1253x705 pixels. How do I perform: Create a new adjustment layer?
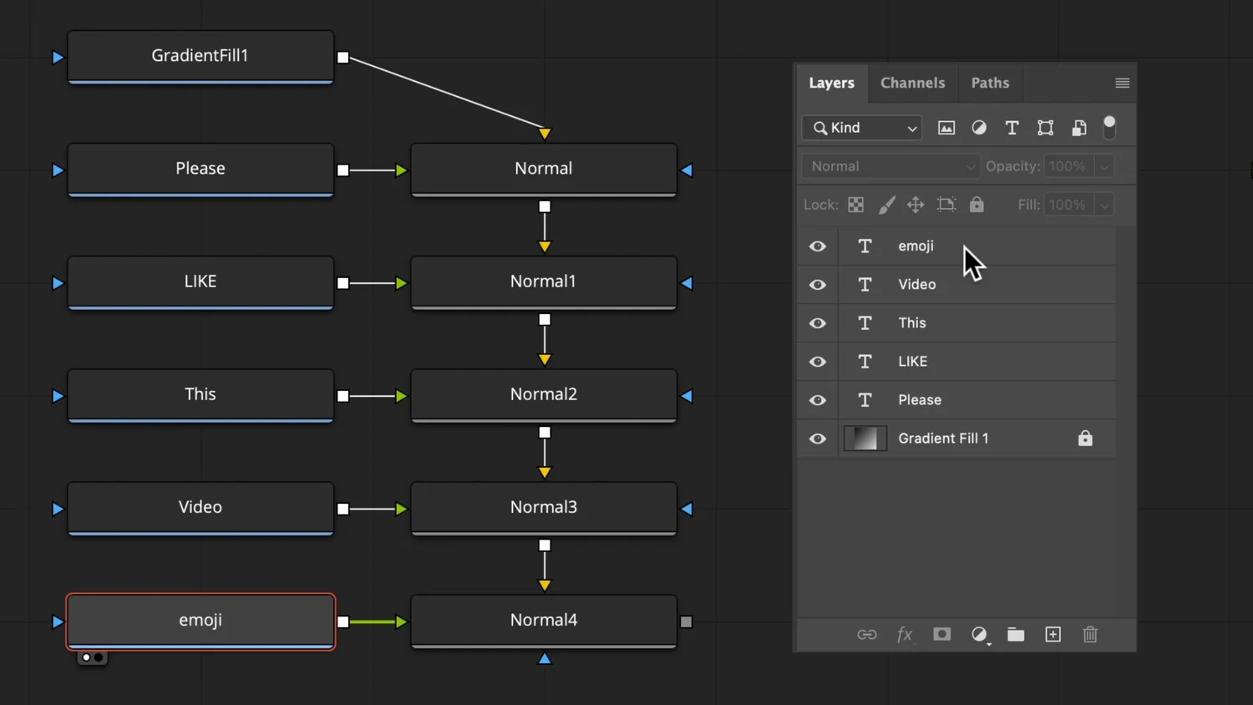pyautogui.click(x=980, y=635)
